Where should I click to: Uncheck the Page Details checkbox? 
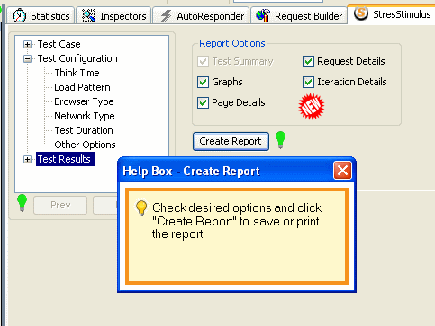(203, 102)
